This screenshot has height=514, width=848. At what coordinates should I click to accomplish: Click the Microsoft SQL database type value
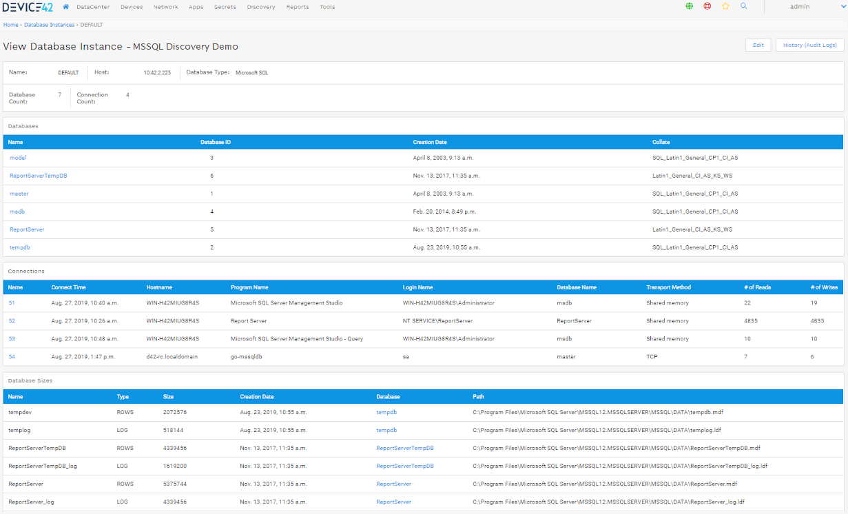(252, 72)
